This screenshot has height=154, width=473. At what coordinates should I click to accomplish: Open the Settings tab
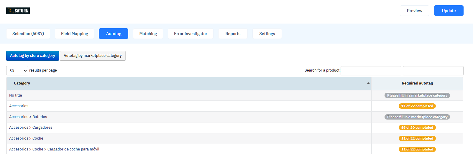click(267, 34)
